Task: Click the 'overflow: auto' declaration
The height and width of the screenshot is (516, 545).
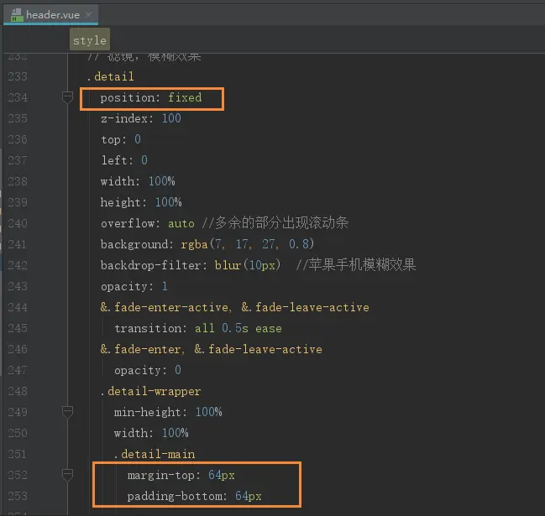Action: [148, 223]
